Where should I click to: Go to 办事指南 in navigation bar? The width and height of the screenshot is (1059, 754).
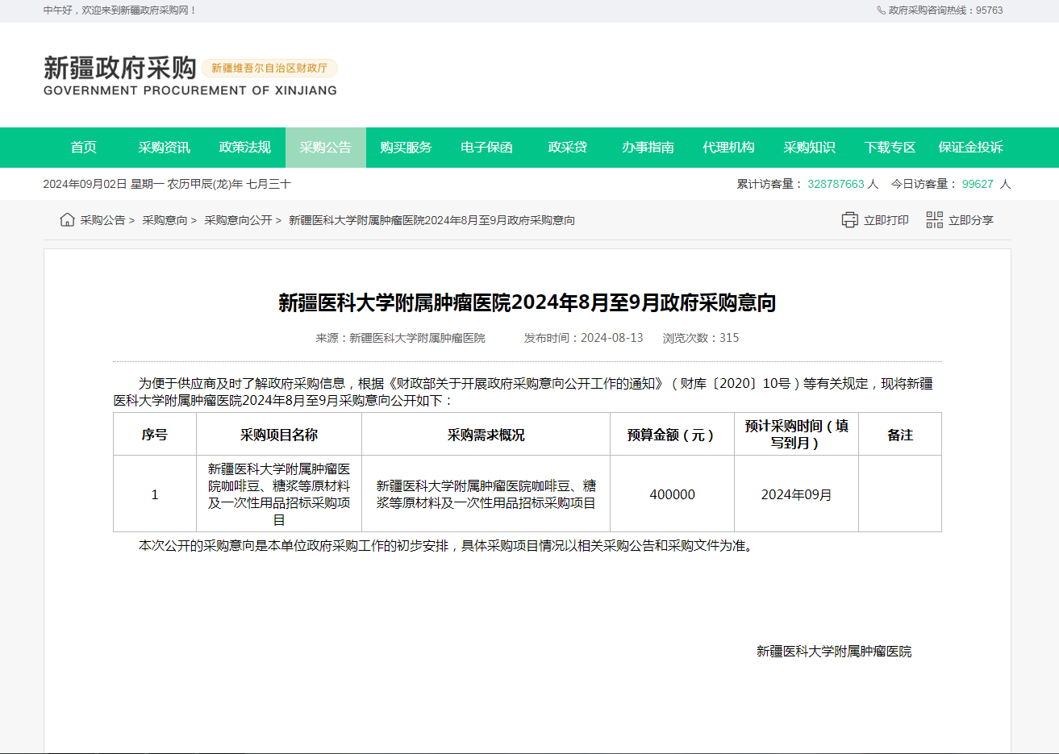tap(648, 148)
